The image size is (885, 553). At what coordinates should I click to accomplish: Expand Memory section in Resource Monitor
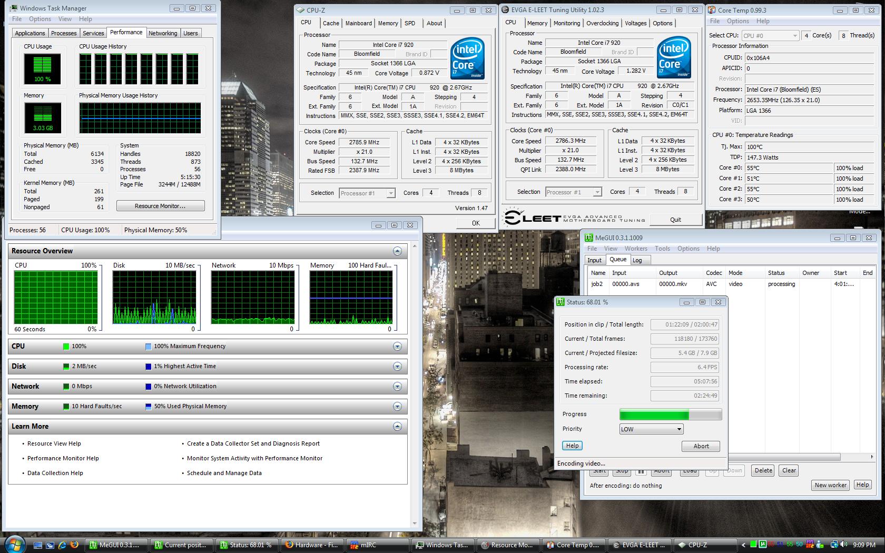(397, 407)
